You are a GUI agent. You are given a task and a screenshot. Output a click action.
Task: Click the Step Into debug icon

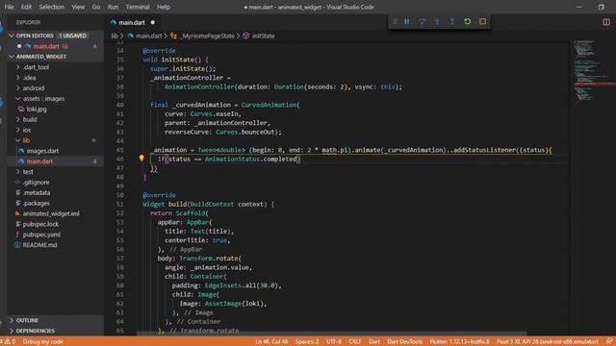pos(437,21)
